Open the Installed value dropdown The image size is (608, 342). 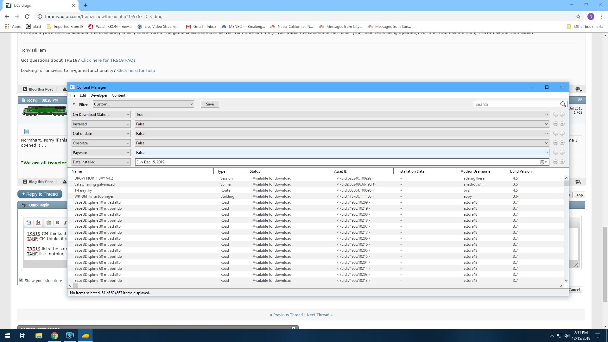341,124
